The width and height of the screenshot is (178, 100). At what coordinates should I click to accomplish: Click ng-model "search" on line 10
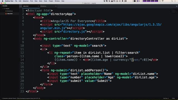[97, 46]
